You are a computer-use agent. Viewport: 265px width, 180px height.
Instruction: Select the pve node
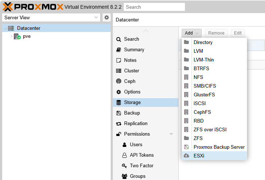(x=27, y=36)
